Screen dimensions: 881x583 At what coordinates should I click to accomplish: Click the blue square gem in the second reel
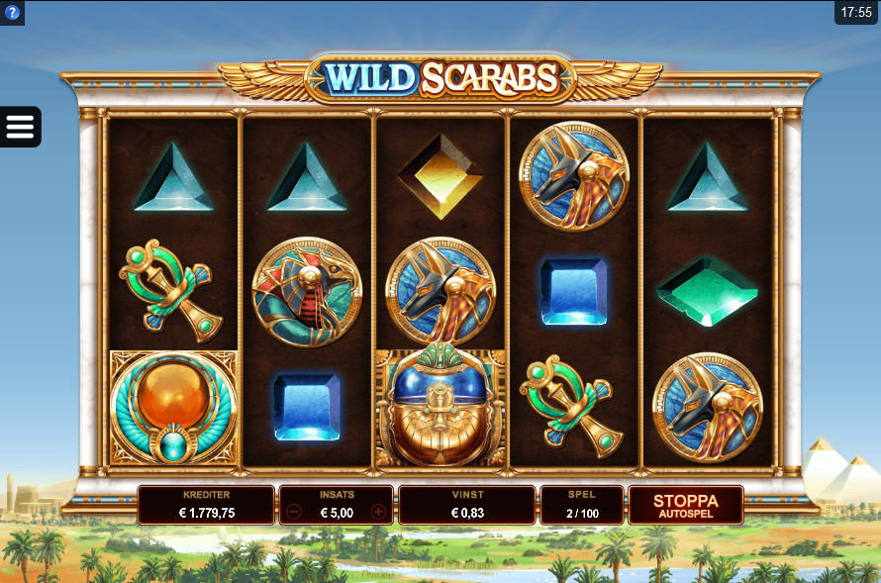tap(307, 408)
